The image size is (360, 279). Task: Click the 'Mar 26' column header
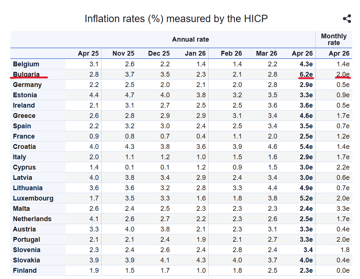coord(266,53)
